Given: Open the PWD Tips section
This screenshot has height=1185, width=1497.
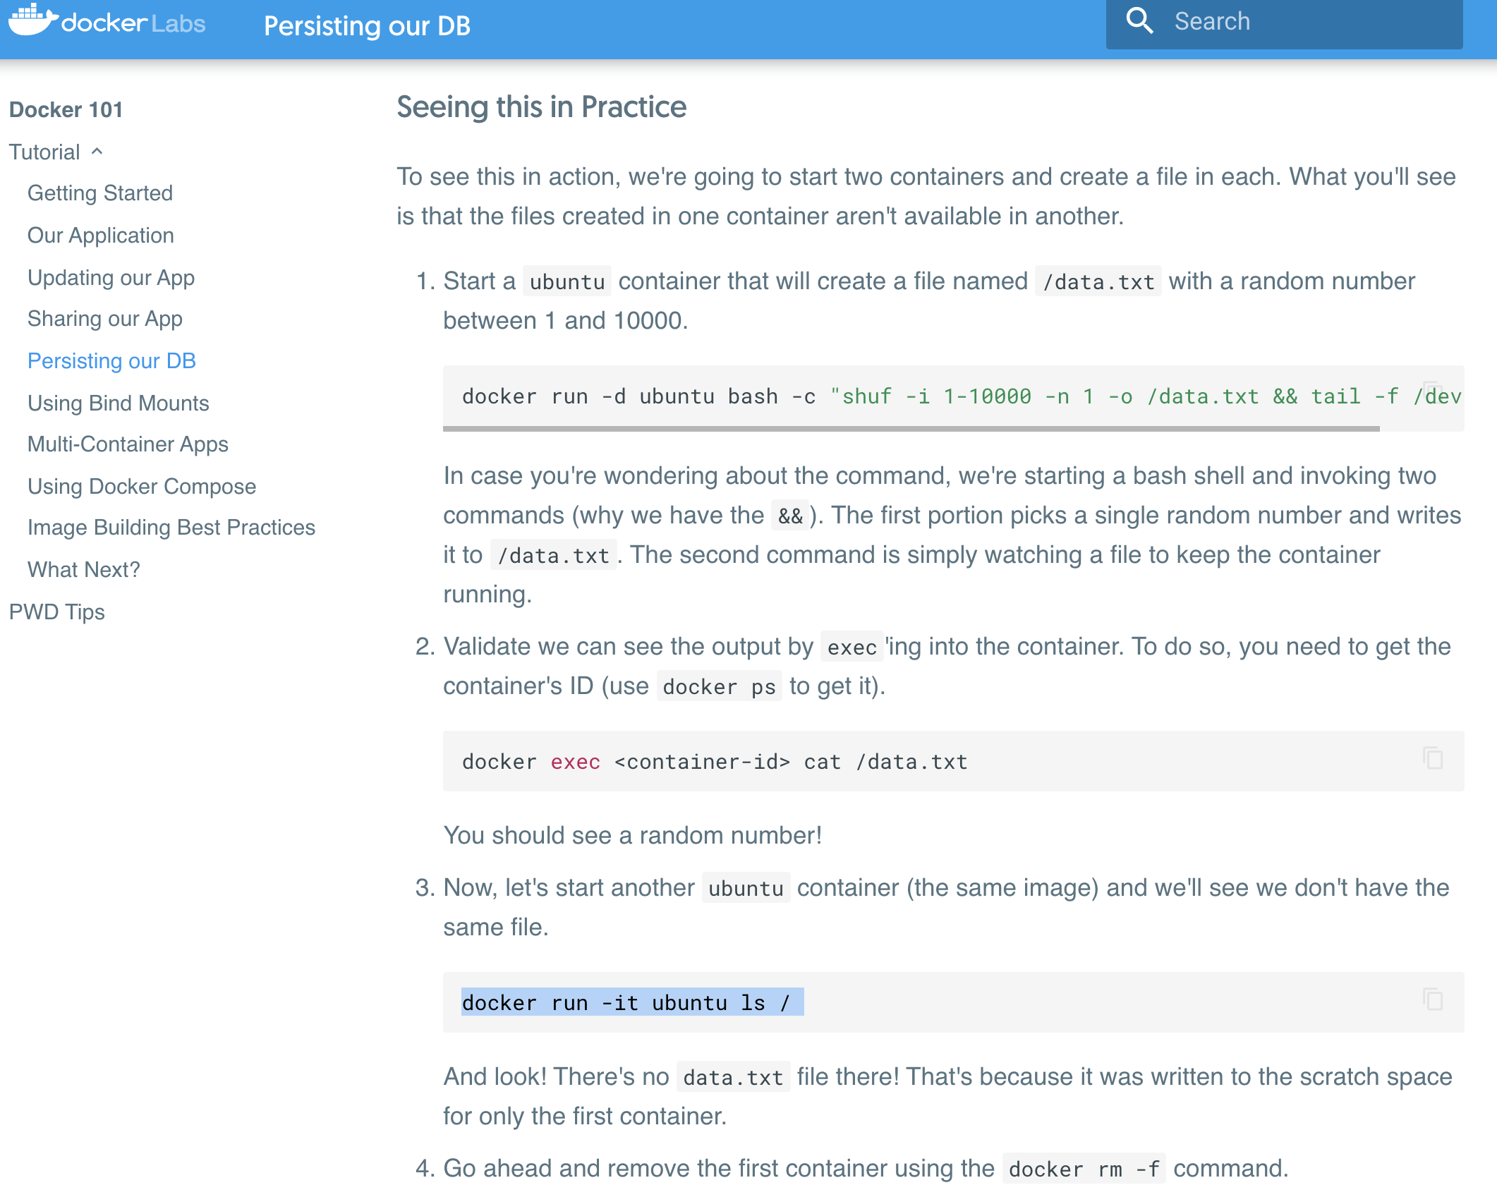Looking at the screenshot, I should (57, 612).
